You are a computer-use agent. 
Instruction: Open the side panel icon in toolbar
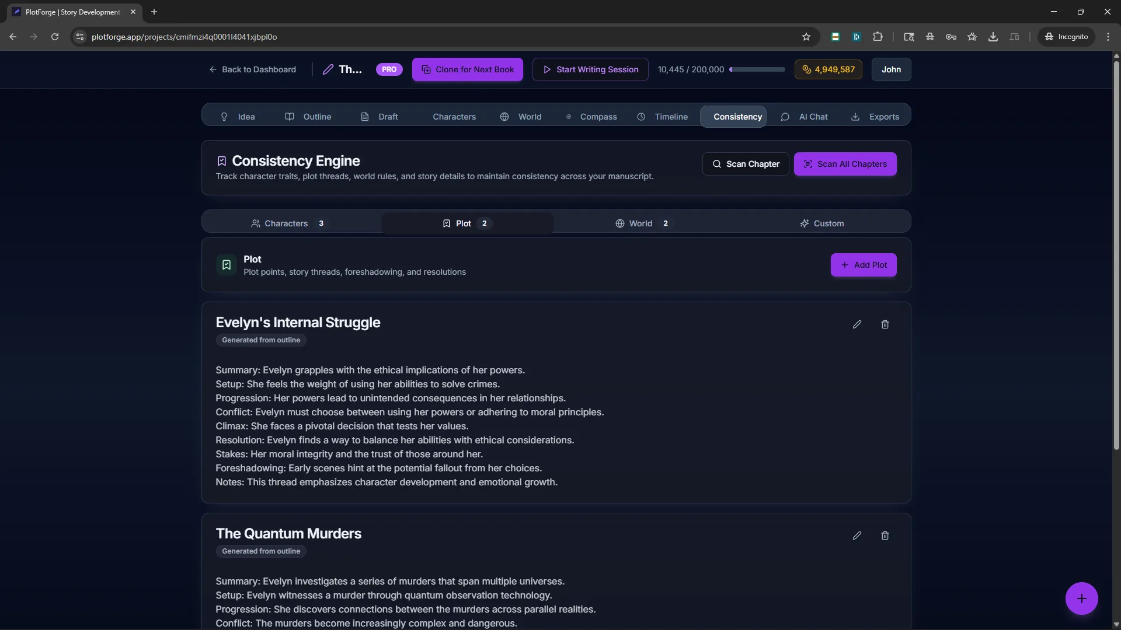coord(1014,37)
